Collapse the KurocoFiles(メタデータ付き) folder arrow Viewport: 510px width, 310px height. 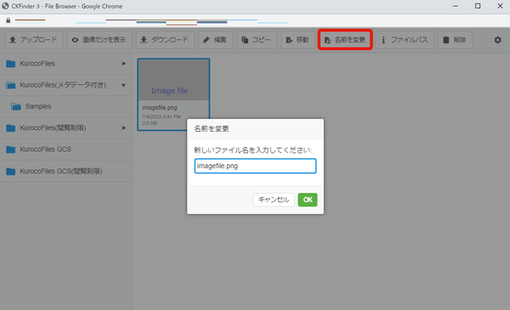point(123,86)
